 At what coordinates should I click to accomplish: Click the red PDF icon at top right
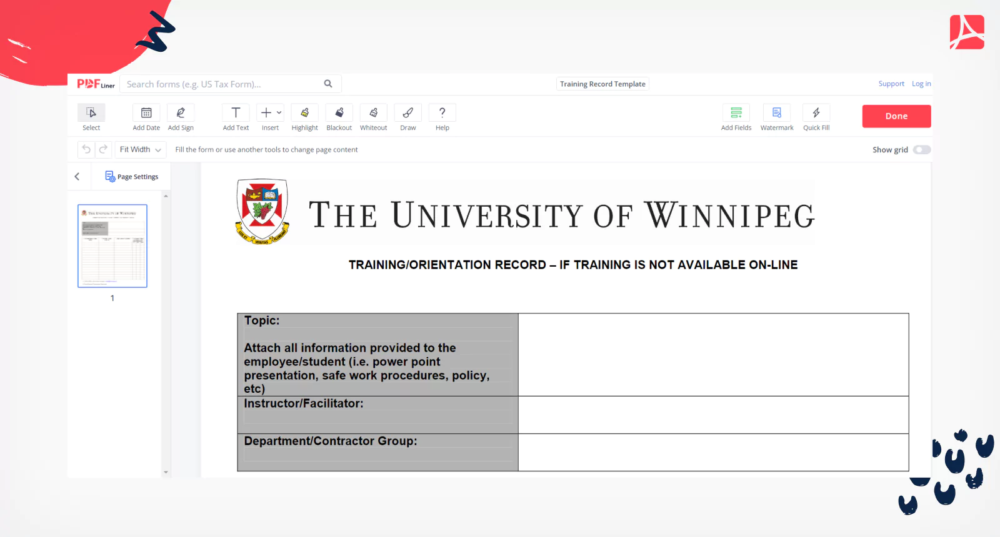click(967, 32)
